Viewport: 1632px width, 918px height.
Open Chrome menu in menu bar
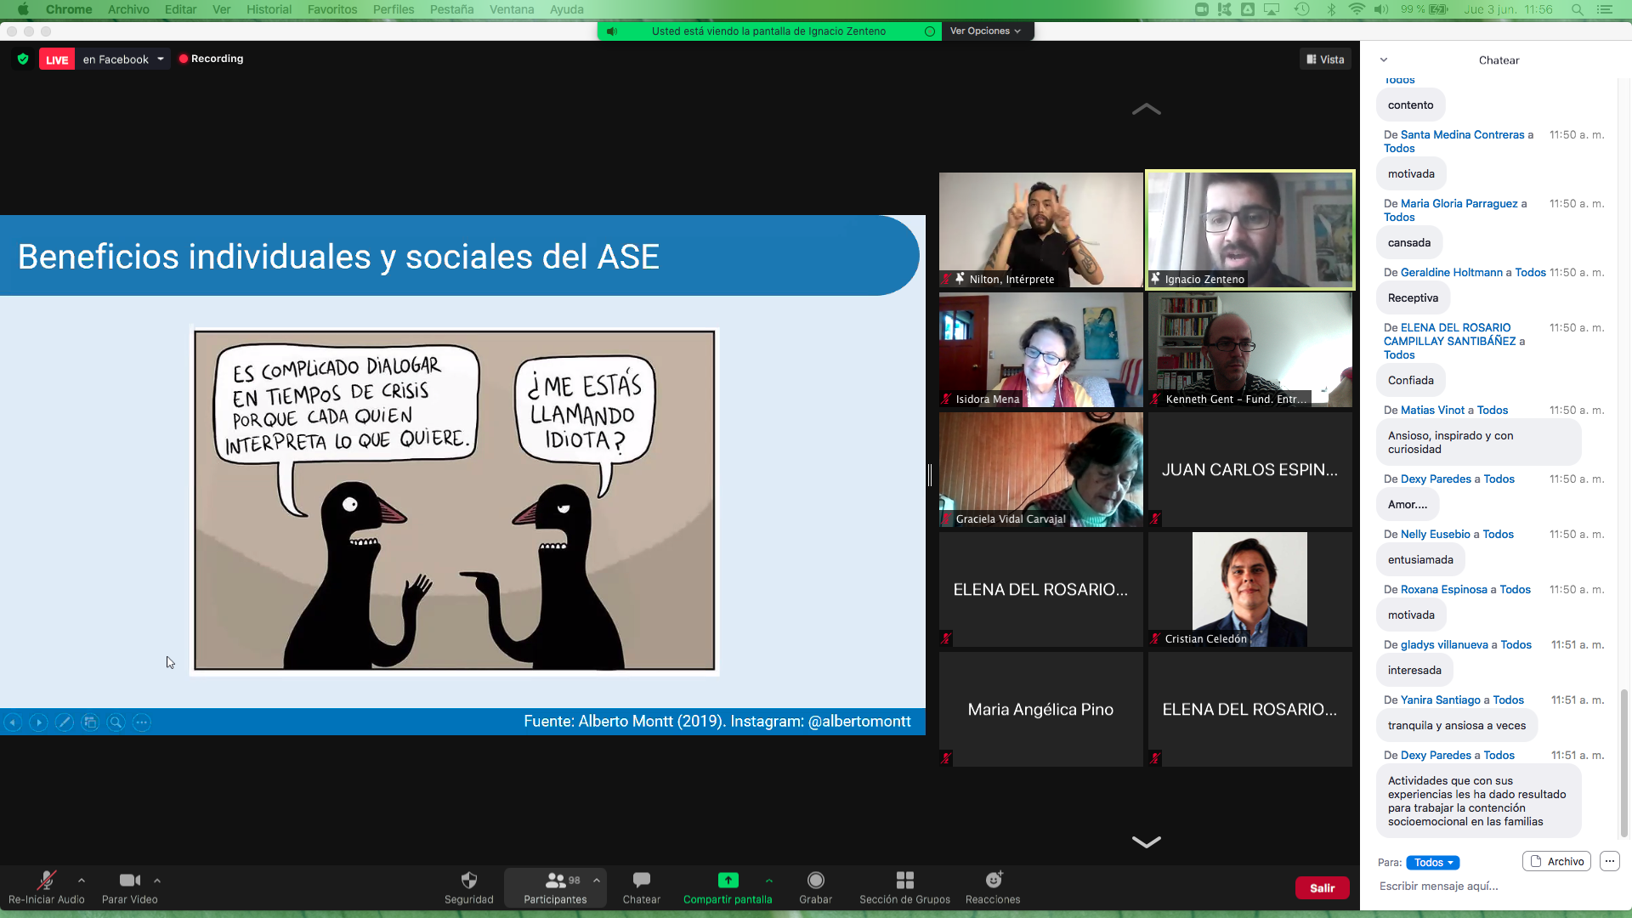tap(69, 9)
